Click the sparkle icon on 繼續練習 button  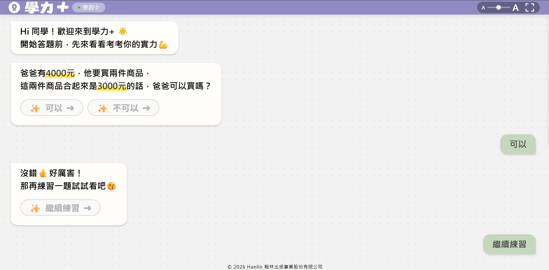35,208
